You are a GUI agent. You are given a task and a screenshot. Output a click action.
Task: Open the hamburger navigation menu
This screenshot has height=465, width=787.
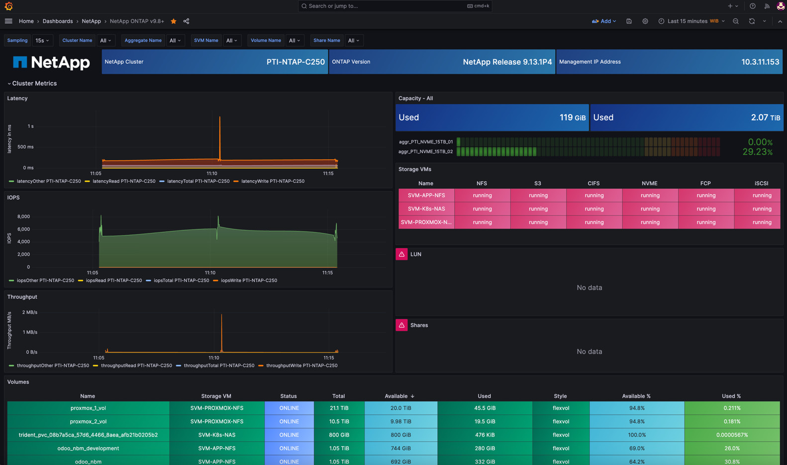pyautogui.click(x=8, y=21)
